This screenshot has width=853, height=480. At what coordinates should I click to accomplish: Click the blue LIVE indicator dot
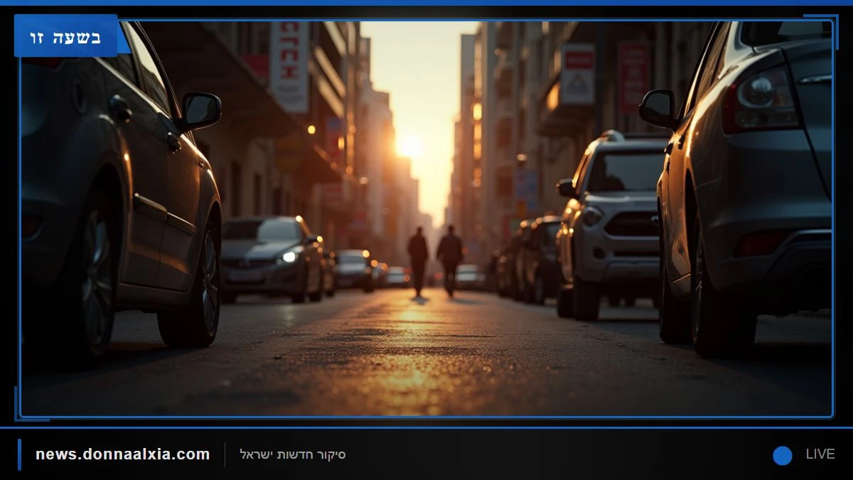783,455
